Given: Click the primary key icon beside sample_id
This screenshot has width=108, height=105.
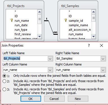Looking at the screenshot, I should (x=66, y=20).
